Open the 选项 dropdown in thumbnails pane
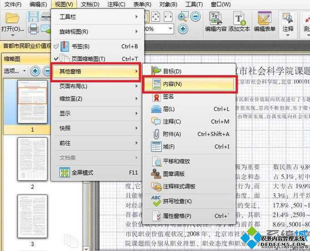310x251 pixels. (15, 70)
